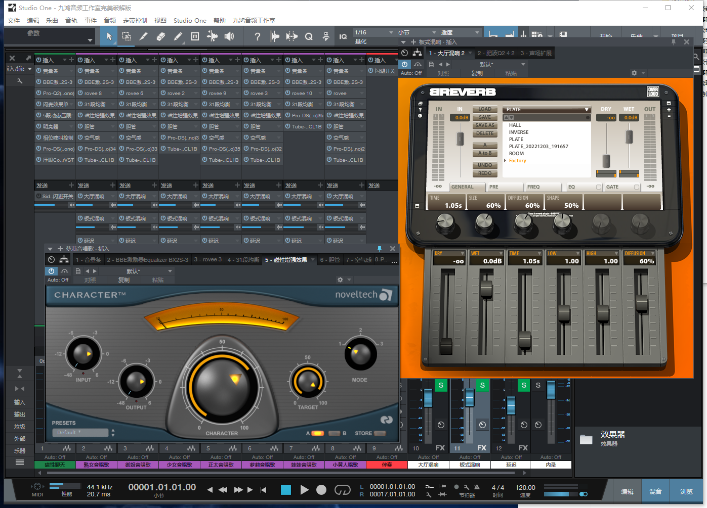Open BREVERB plugin settings gear
Viewport: 707px width, 508px height.
click(x=634, y=73)
